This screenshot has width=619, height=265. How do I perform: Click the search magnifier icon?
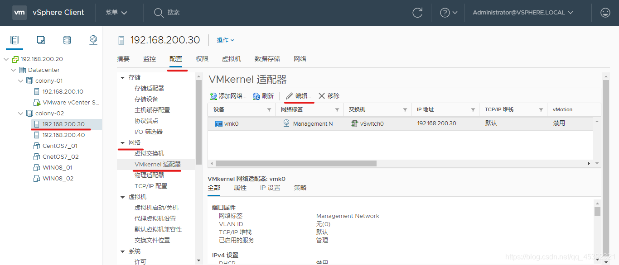(x=159, y=13)
